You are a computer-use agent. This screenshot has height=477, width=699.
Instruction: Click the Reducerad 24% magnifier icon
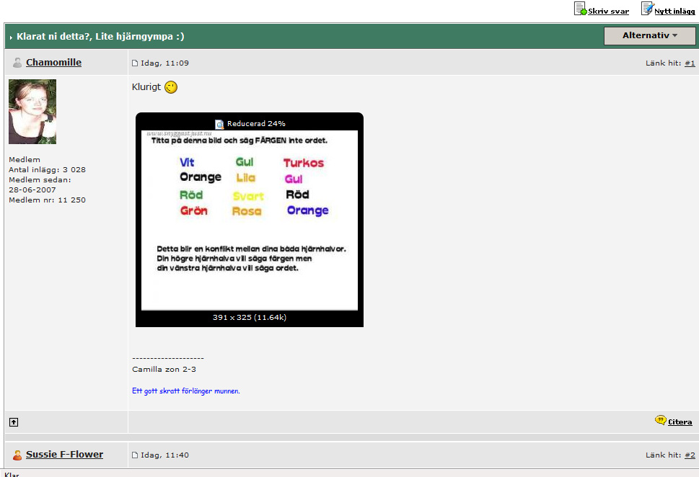point(220,124)
